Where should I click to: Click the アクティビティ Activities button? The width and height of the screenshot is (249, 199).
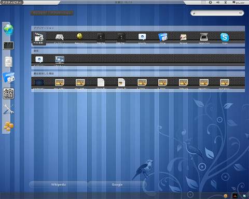(x=11, y=2)
